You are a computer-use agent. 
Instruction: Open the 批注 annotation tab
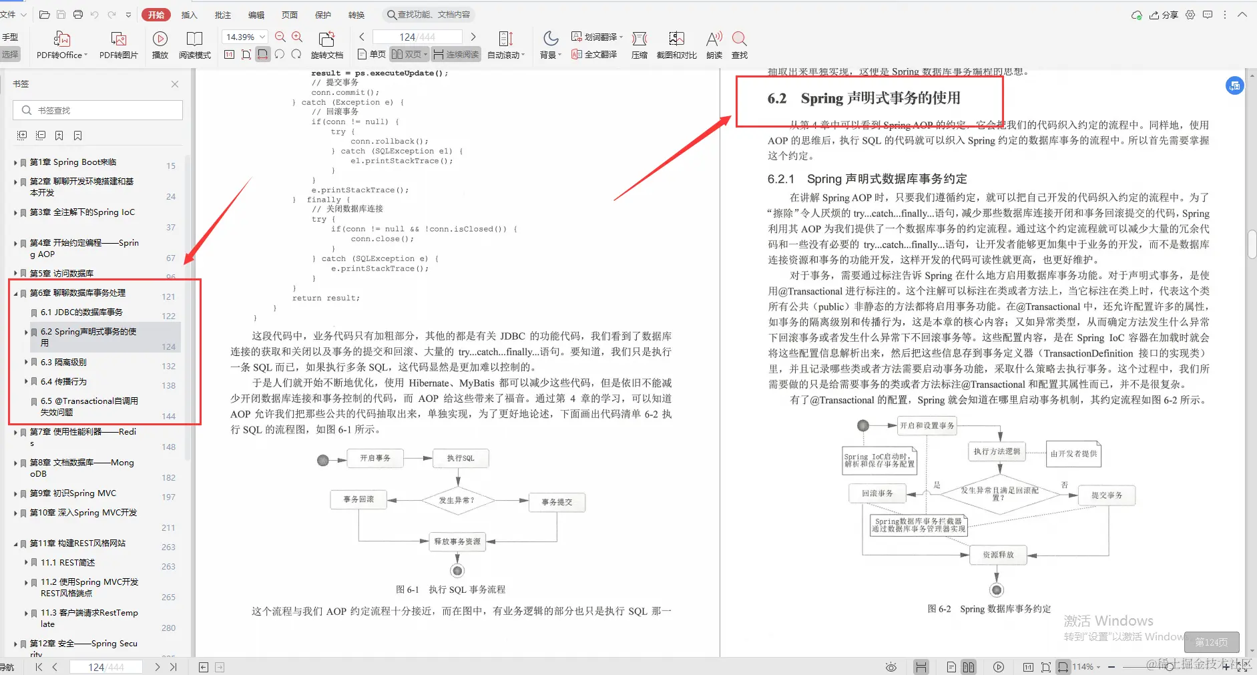[223, 14]
